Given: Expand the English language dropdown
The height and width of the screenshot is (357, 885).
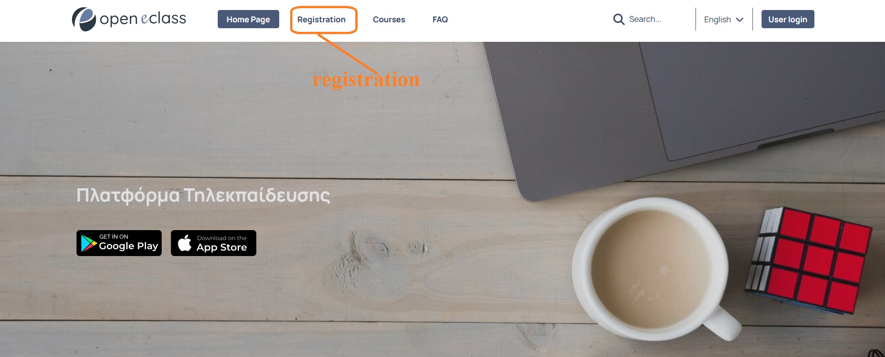Looking at the screenshot, I should coord(724,20).
